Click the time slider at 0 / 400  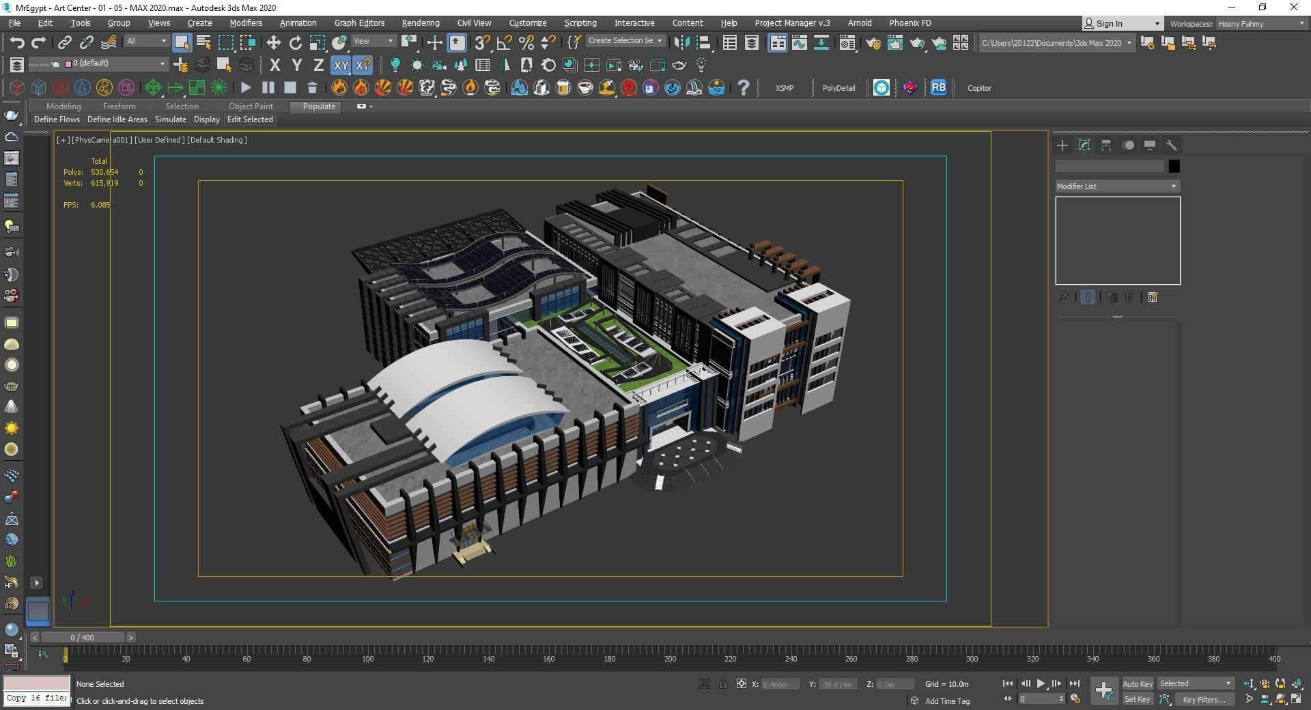click(83, 638)
